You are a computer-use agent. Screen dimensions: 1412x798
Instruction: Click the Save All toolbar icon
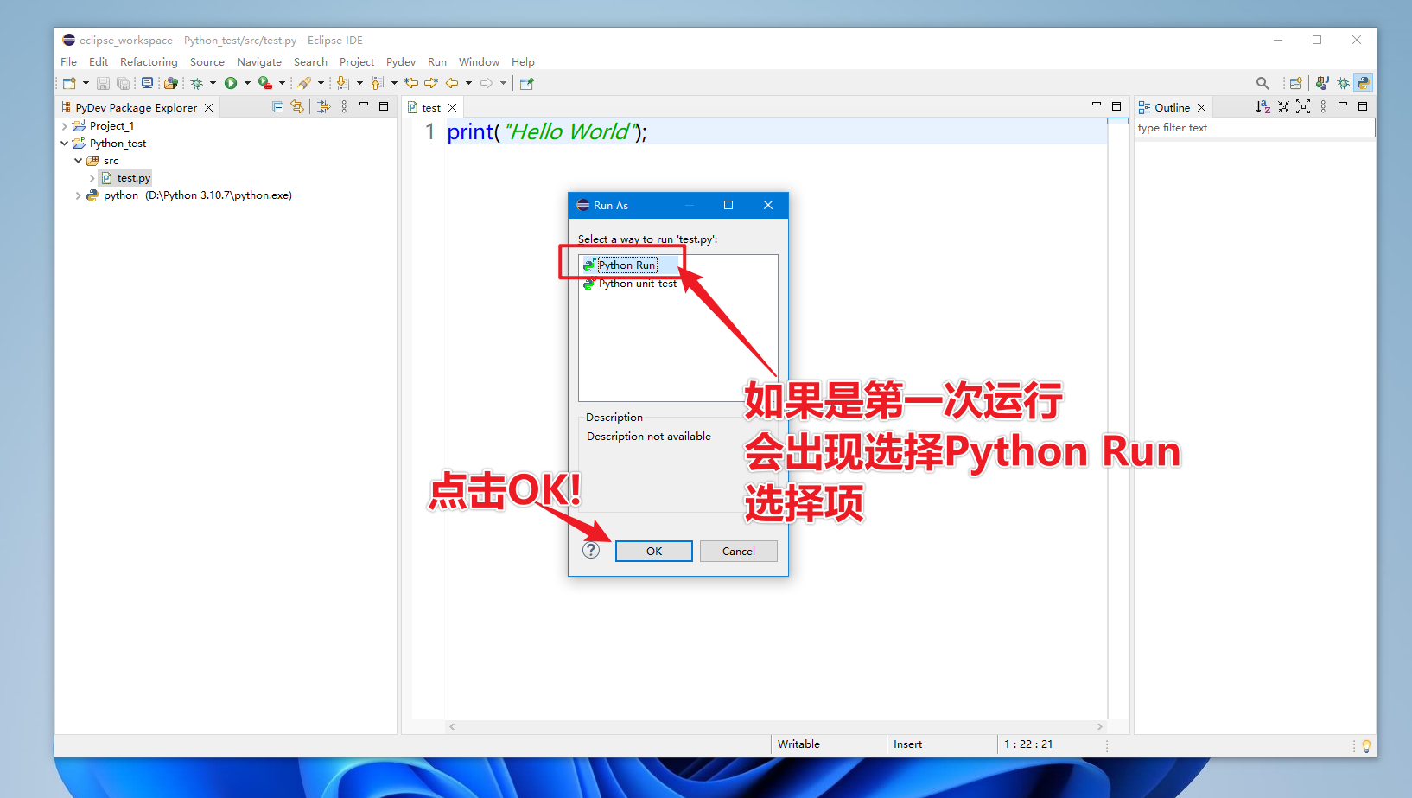point(123,83)
